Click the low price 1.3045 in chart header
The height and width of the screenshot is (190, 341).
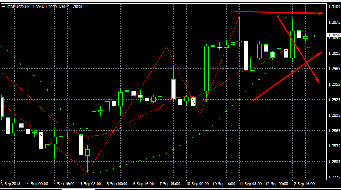(x=64, y=7)
